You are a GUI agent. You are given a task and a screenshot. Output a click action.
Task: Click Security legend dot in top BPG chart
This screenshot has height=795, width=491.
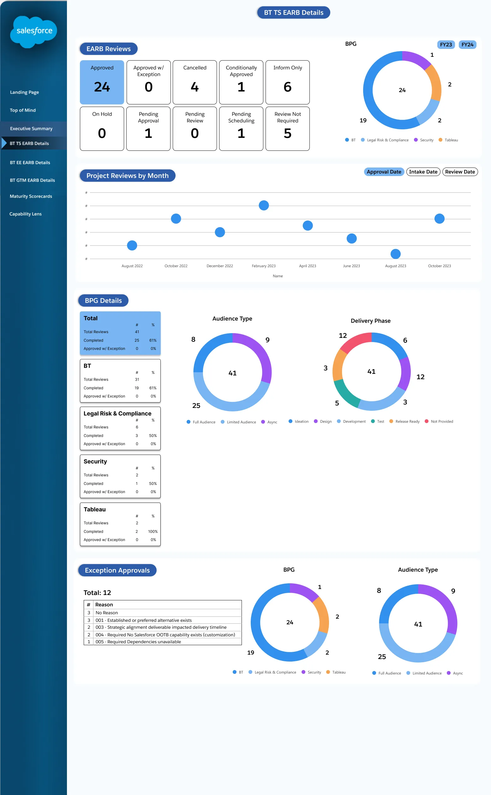pos(416,140)
